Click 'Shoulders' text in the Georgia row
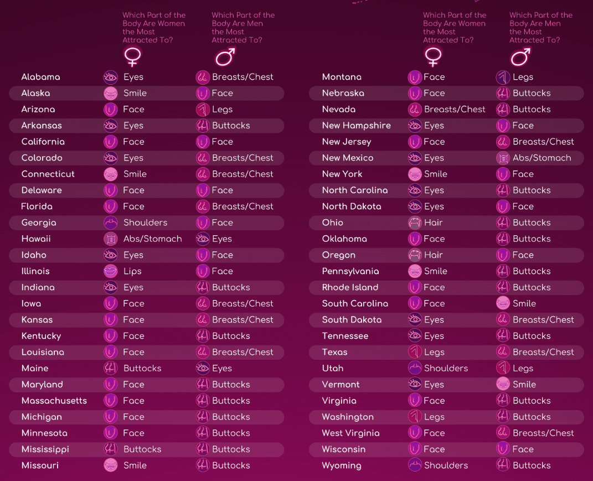Screen dimensions: 593x481 pos(145,223)
